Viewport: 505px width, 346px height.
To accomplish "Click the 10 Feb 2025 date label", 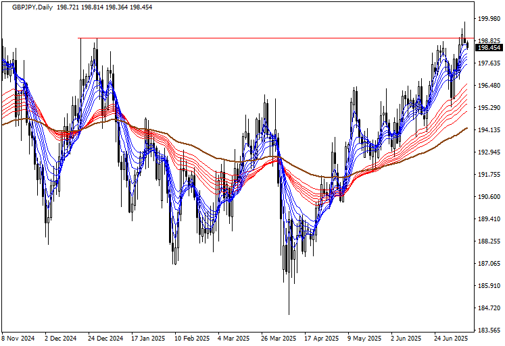I will pos(192,339).
